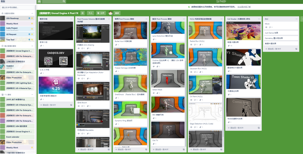Click the attachment icon on the 教学介绍 card
Image resolution: width=303 pixels, height=154 pixels.
pos(41,46)
